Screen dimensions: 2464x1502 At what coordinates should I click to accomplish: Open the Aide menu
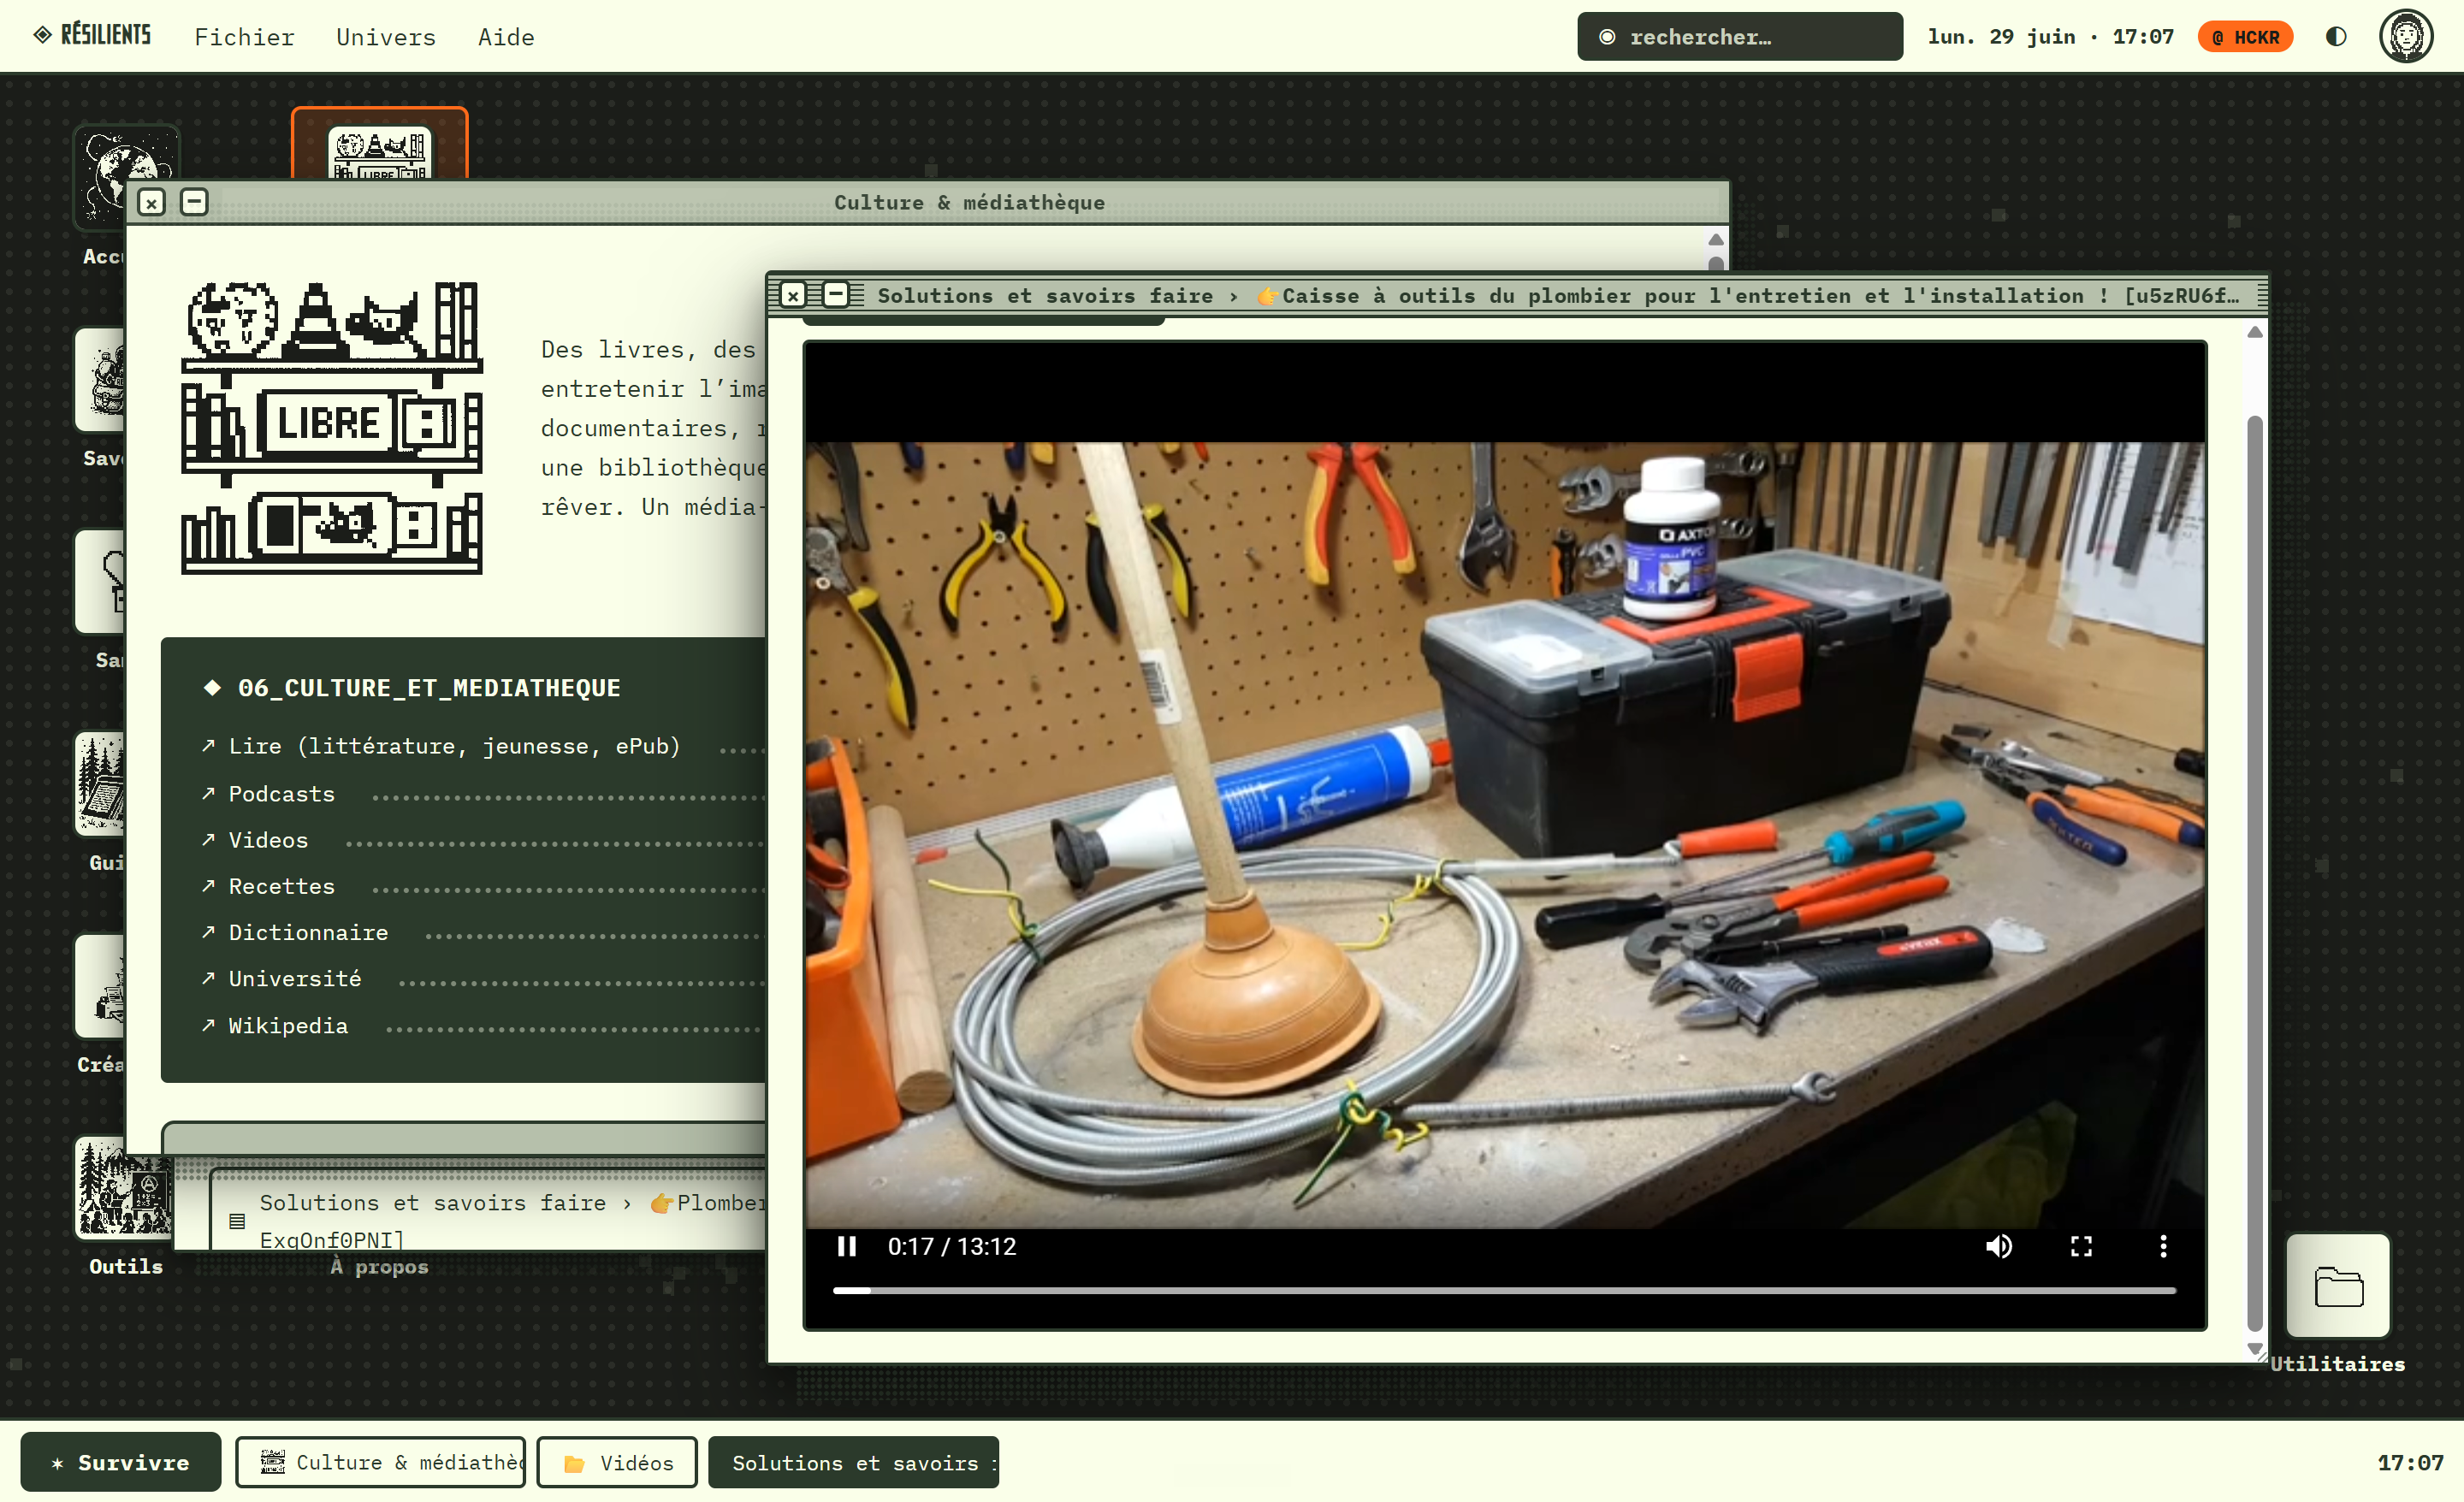click(506, 37)
